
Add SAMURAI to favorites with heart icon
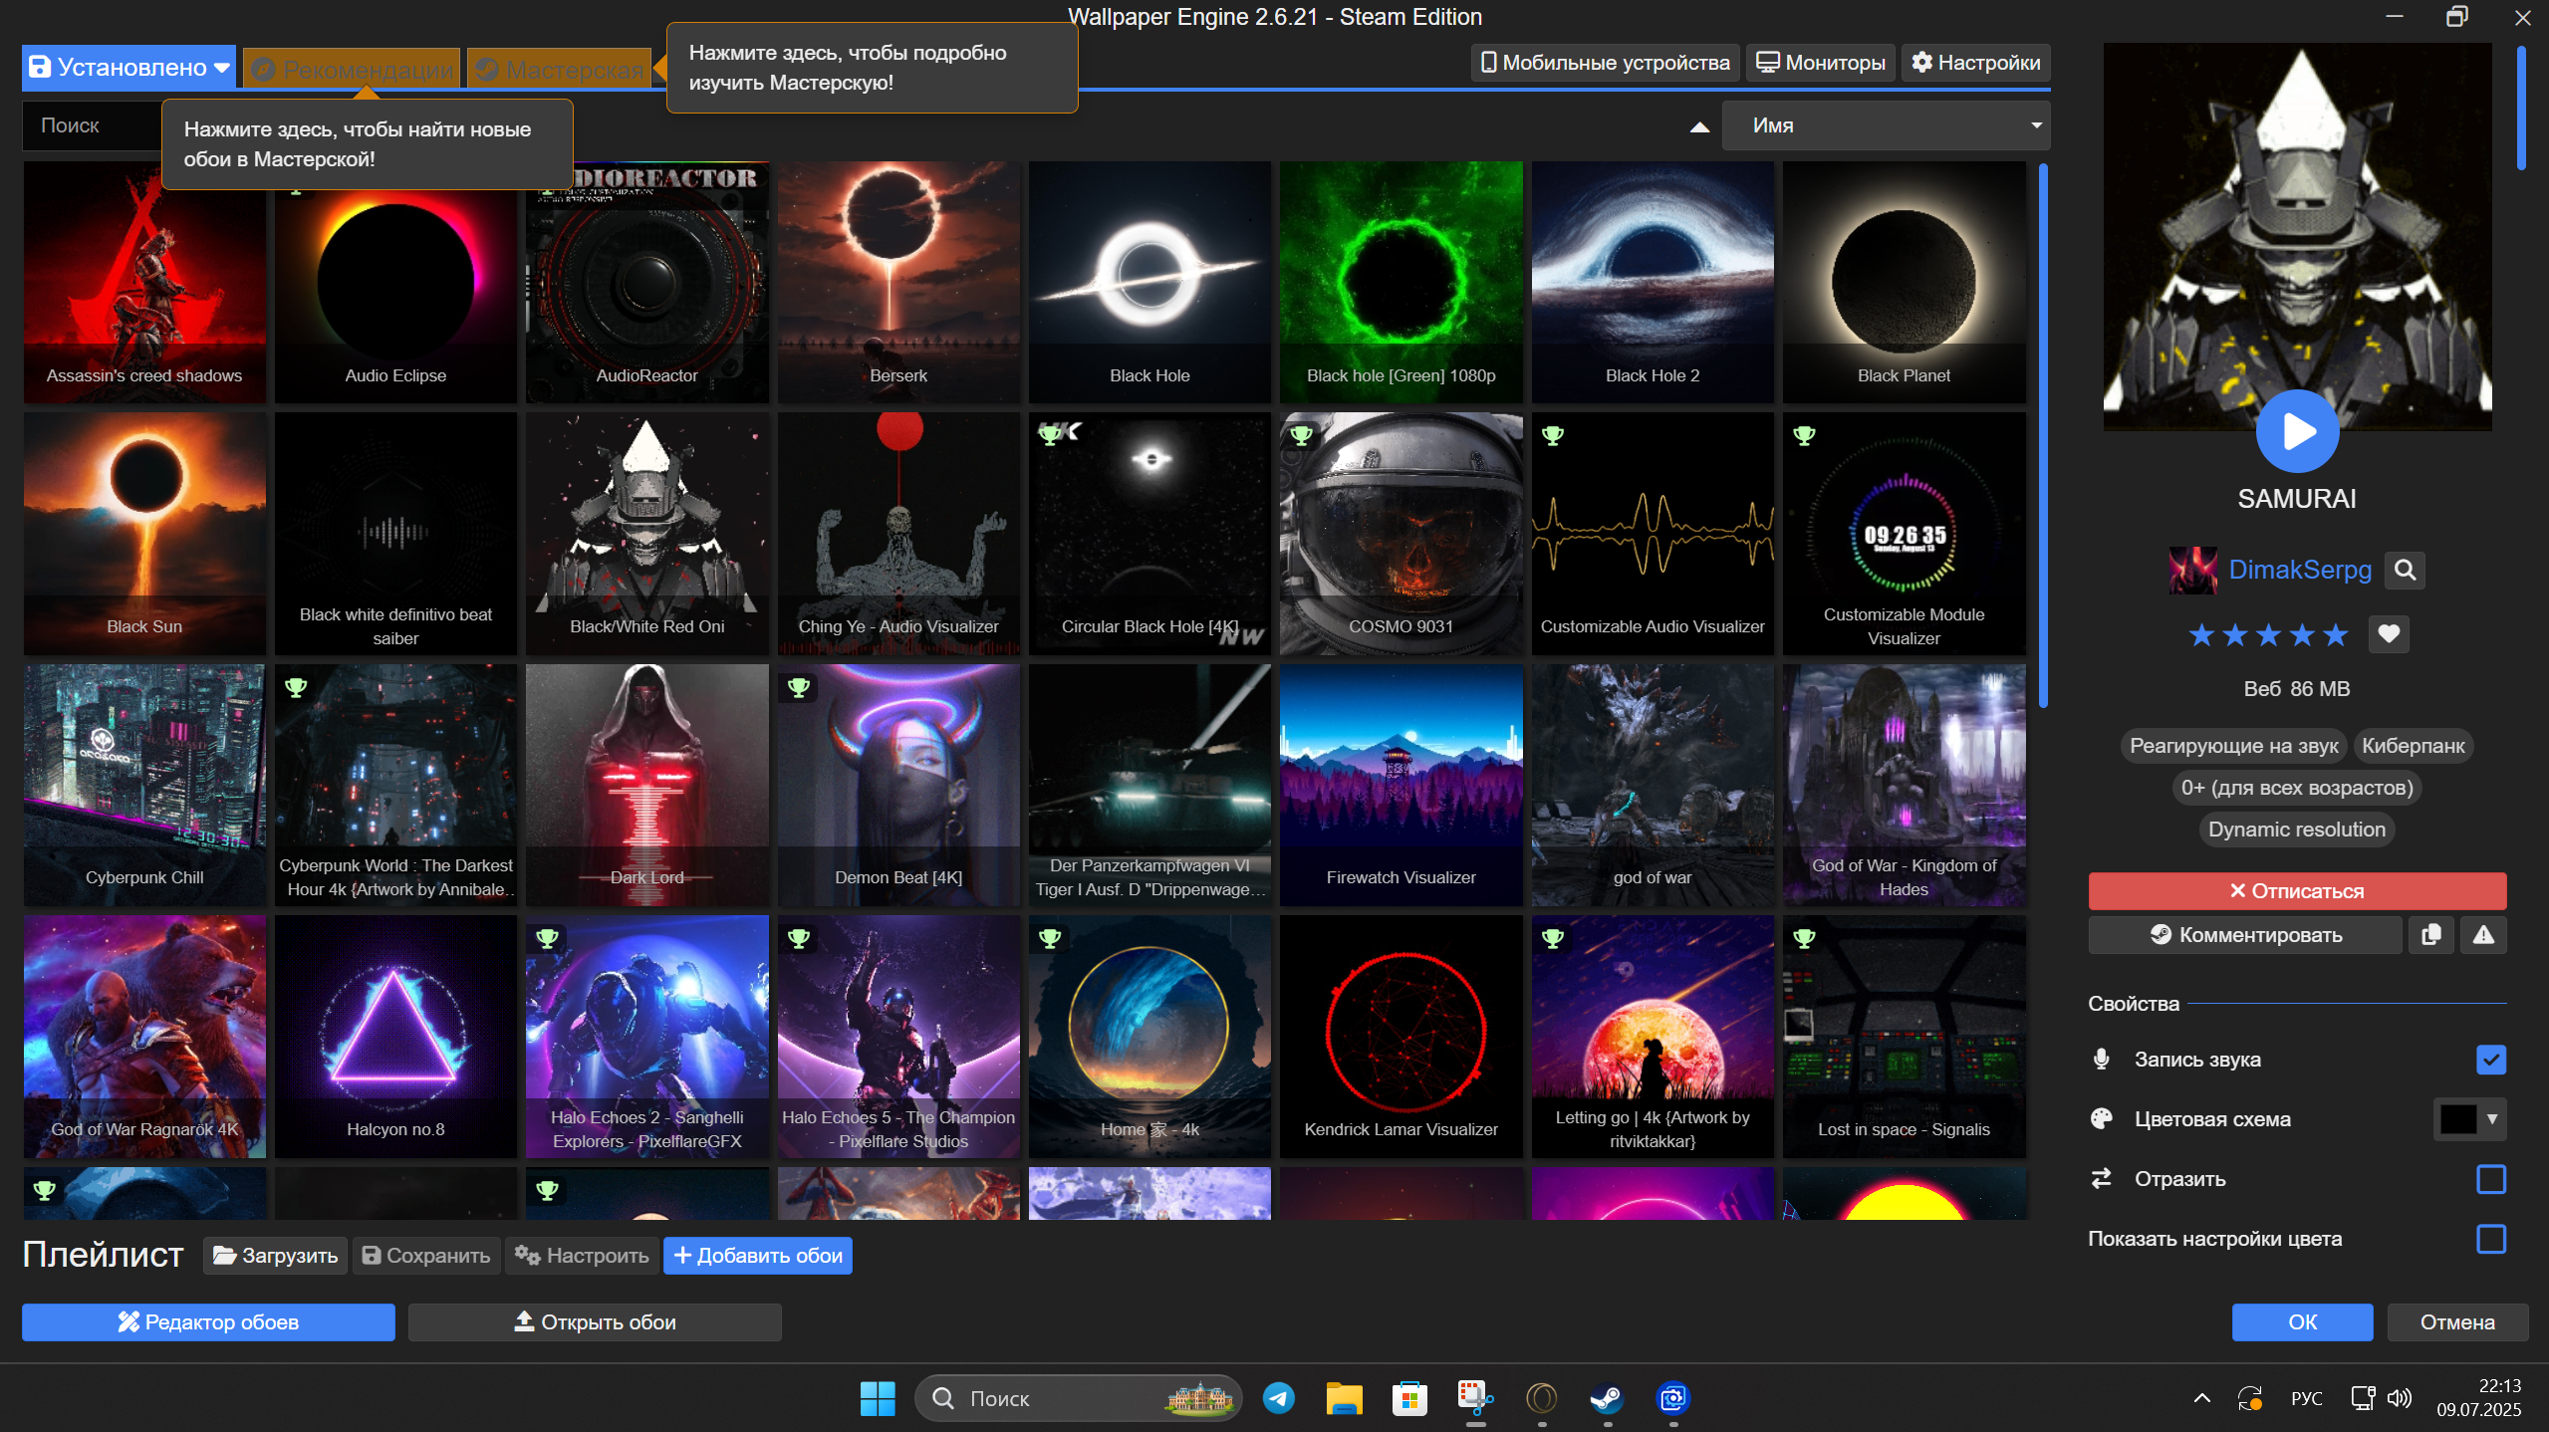[2389, 633]
